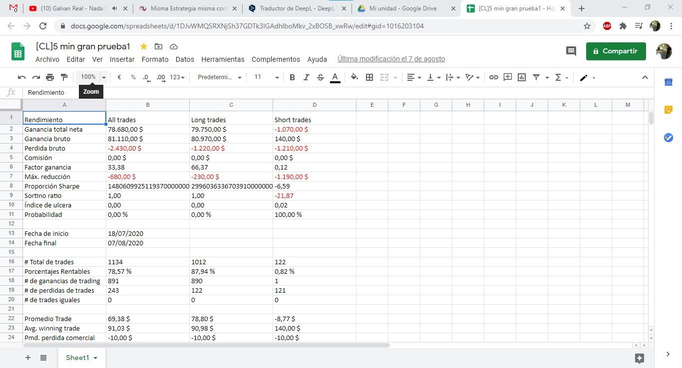Toggle italic formatting
This screenshot has width=682, height=368.
[x=307, y=77]
